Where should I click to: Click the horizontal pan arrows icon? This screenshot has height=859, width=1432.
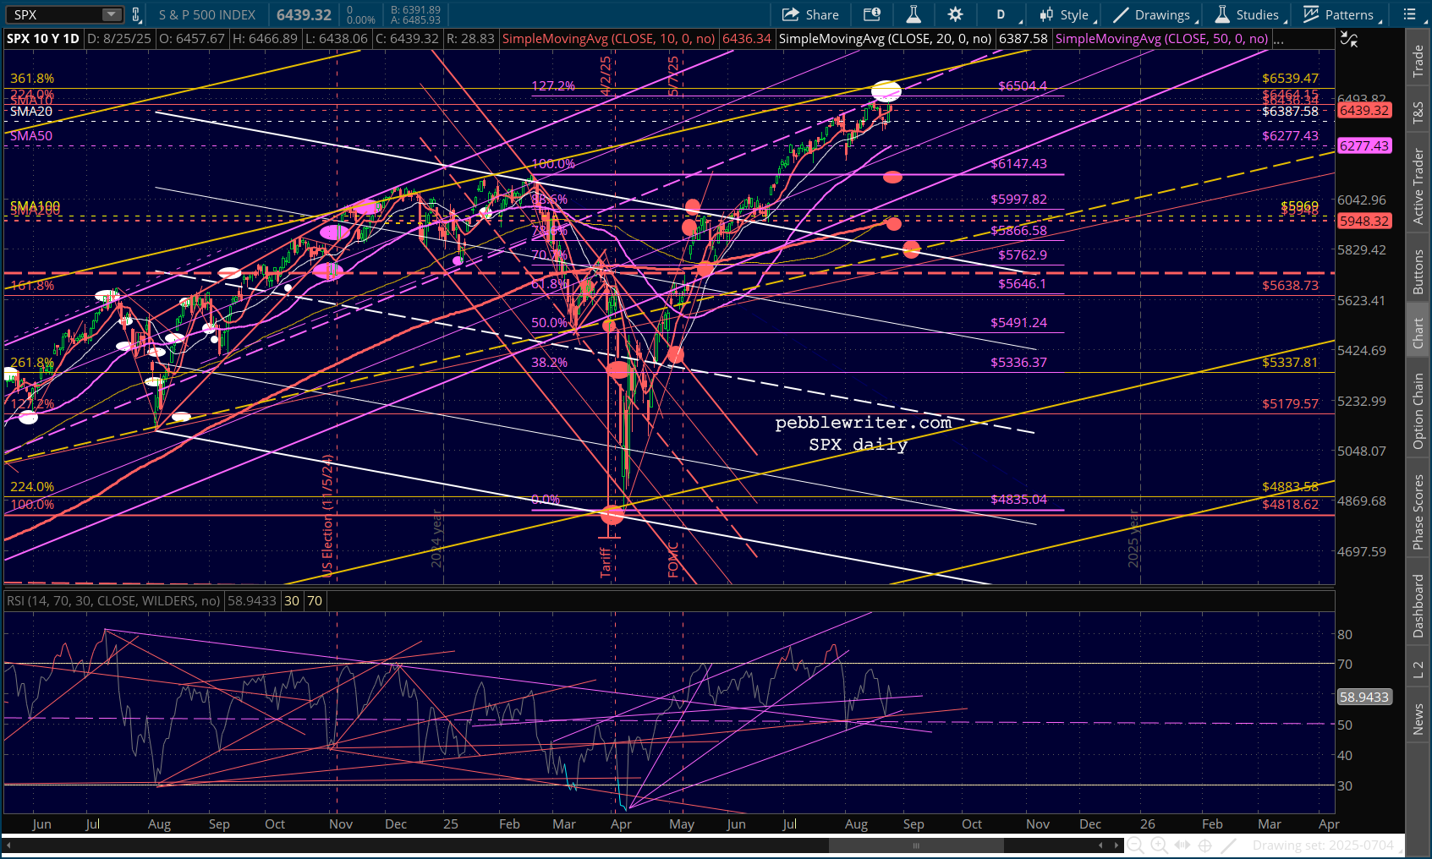(x=1182, y=845)
